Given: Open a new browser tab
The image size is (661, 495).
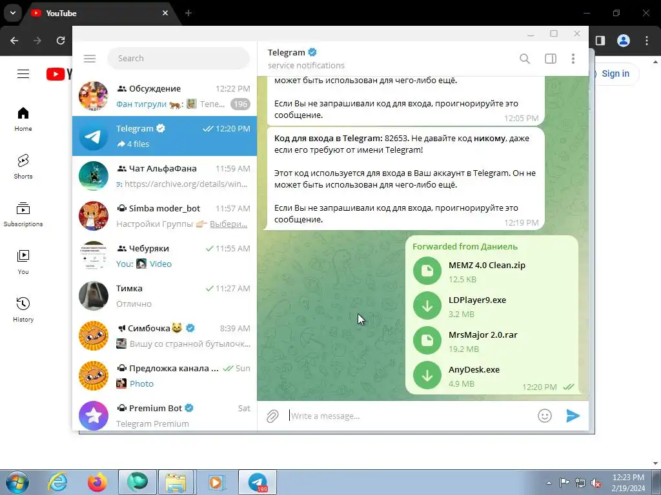Looking at the screenshot, I should point(188,13).
